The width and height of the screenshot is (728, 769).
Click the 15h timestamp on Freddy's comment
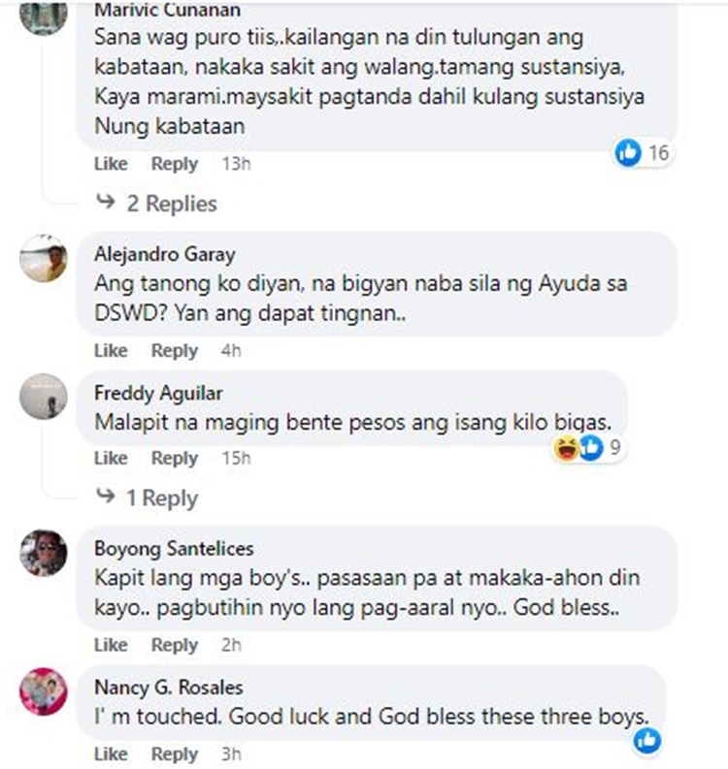pyautogui.click(x=236, y=458)
